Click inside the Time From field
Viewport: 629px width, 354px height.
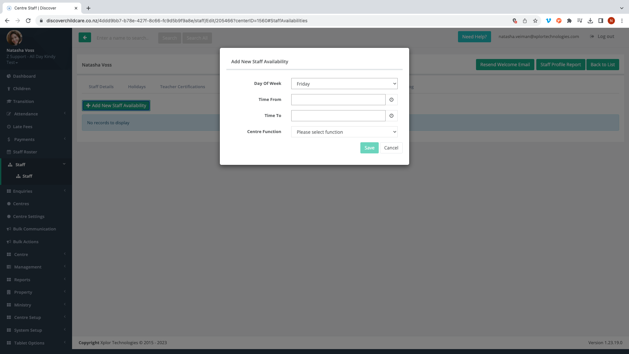tap(338, 100)
